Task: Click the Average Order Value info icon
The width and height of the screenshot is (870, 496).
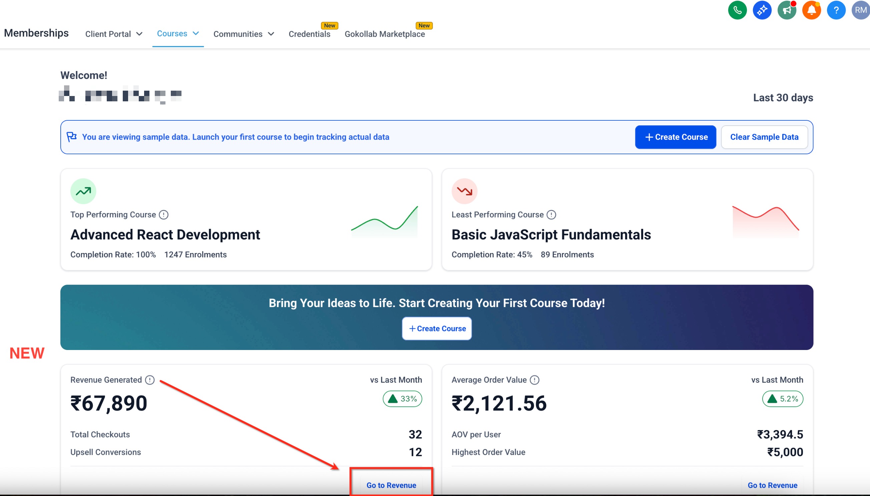Action: point(534,380)
